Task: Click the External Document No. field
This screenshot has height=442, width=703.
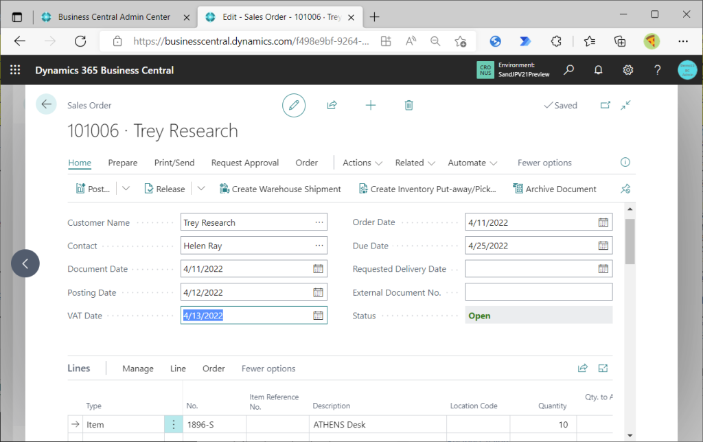Action: point(538,292)
